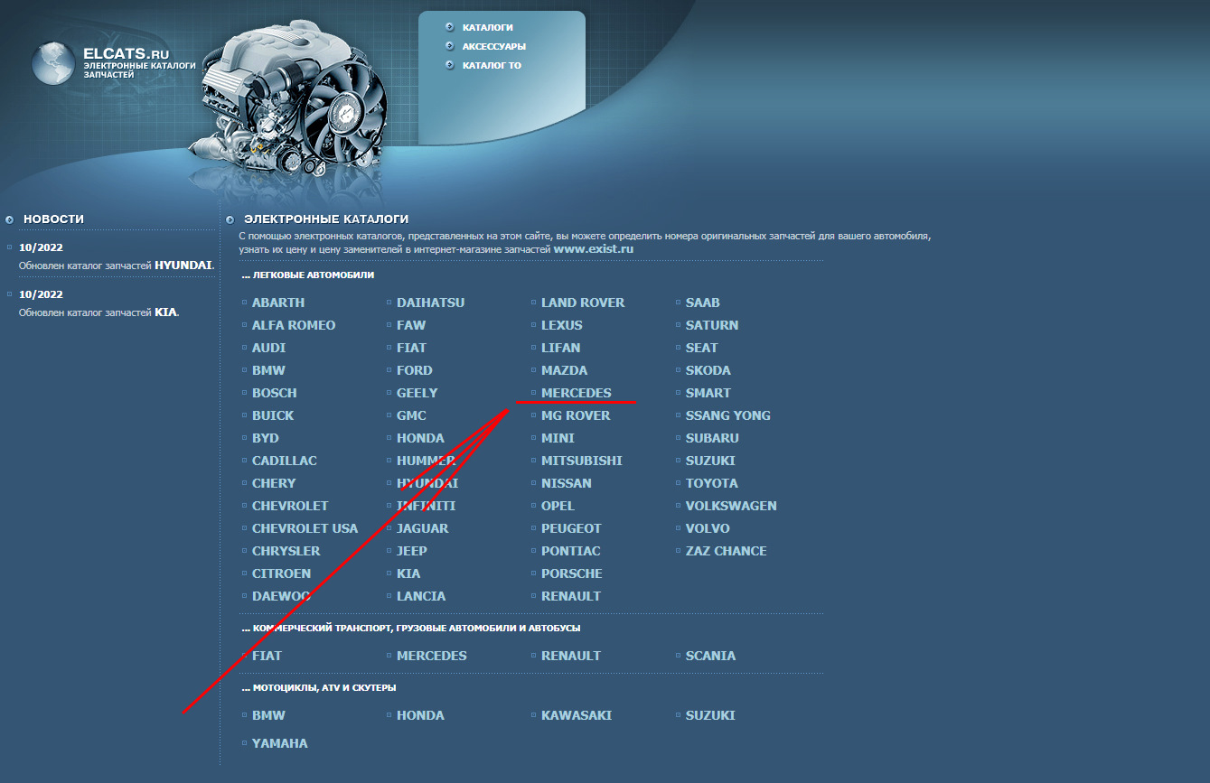
Task: Select the SSANG YONG catalog
Action: click(x=728, y=415)
